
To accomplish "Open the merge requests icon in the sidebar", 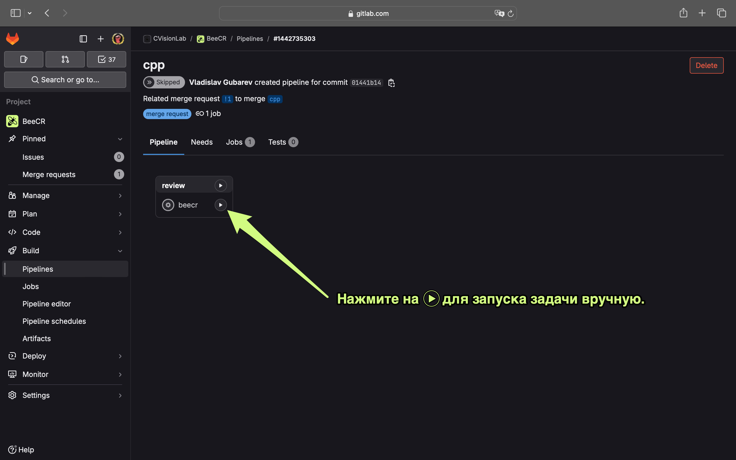I will [65, 59].
